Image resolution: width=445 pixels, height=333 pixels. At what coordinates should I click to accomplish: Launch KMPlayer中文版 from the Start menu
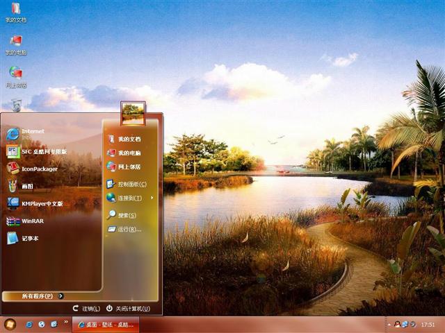35,203
